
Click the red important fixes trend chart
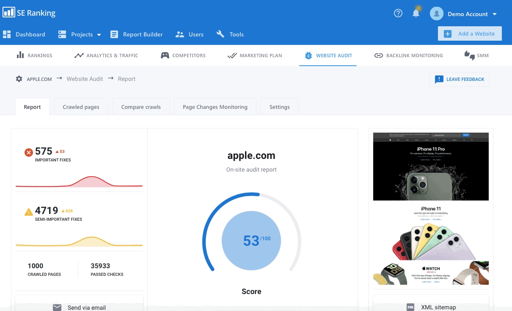pyautogui.click(x=79, y=181)
